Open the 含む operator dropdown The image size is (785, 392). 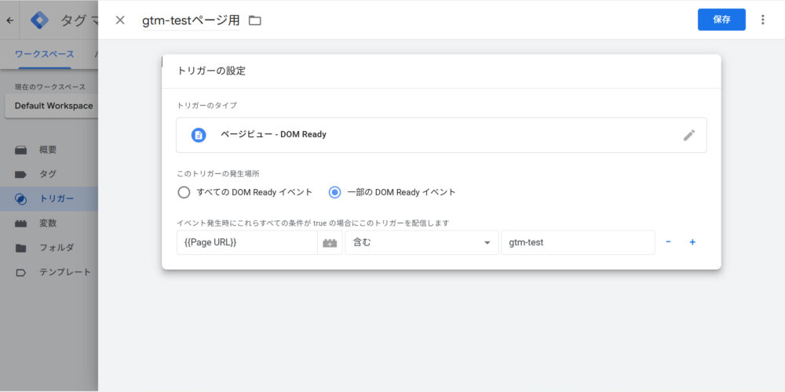coord(422,243)
